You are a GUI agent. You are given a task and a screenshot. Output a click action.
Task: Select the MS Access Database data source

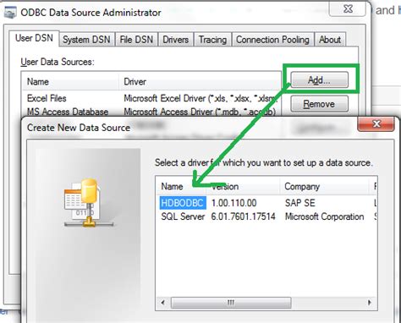pyautogui.click(x=68, y=112)
